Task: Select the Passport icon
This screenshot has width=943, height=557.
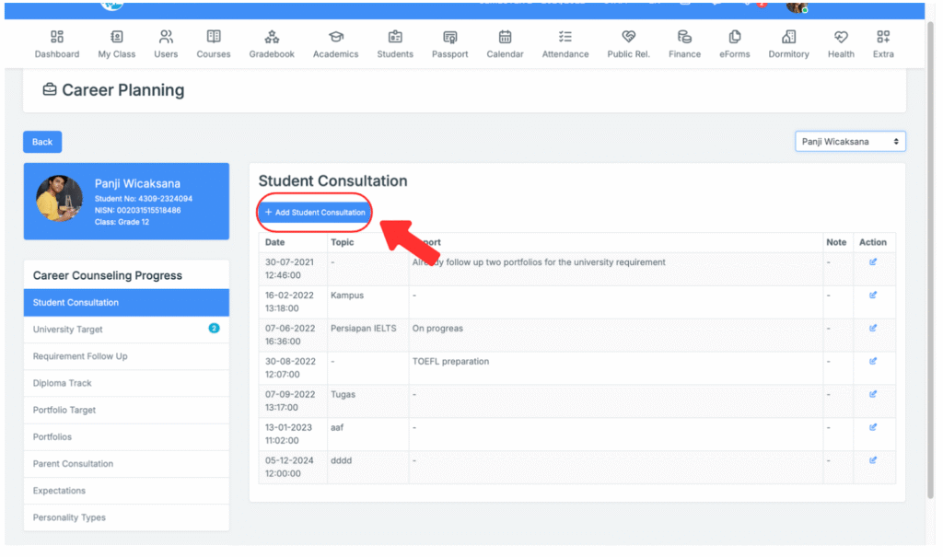Action: pyautogui.click(x=449, y=38)
